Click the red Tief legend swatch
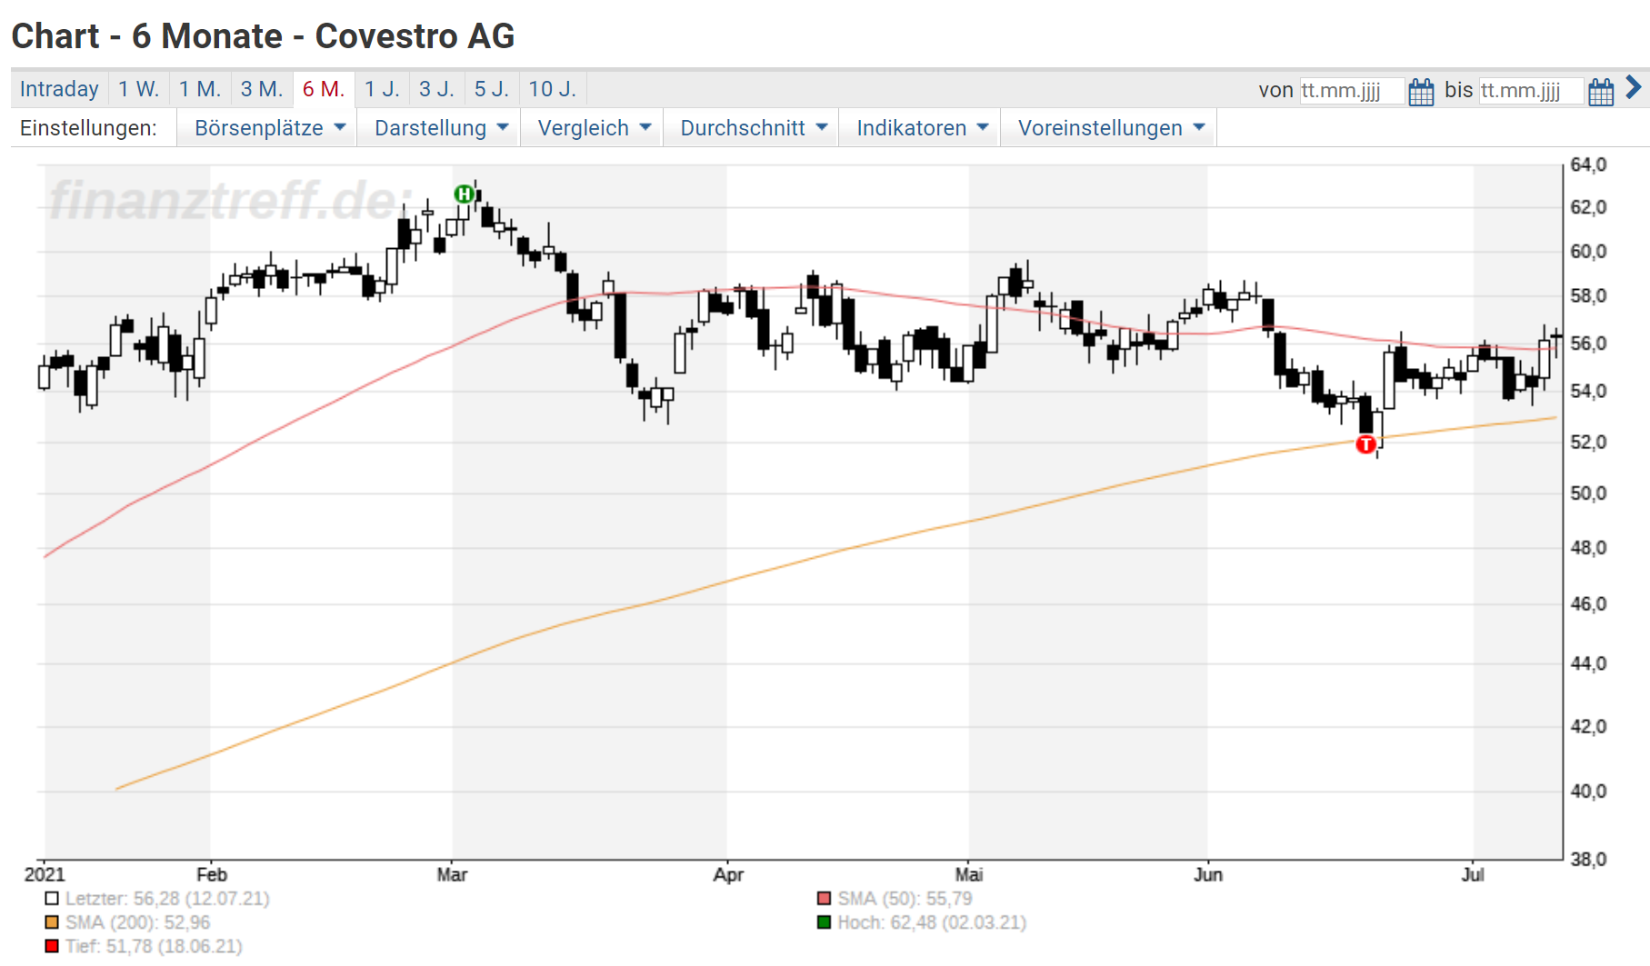 pyautogui.click(x=52, y=946)
